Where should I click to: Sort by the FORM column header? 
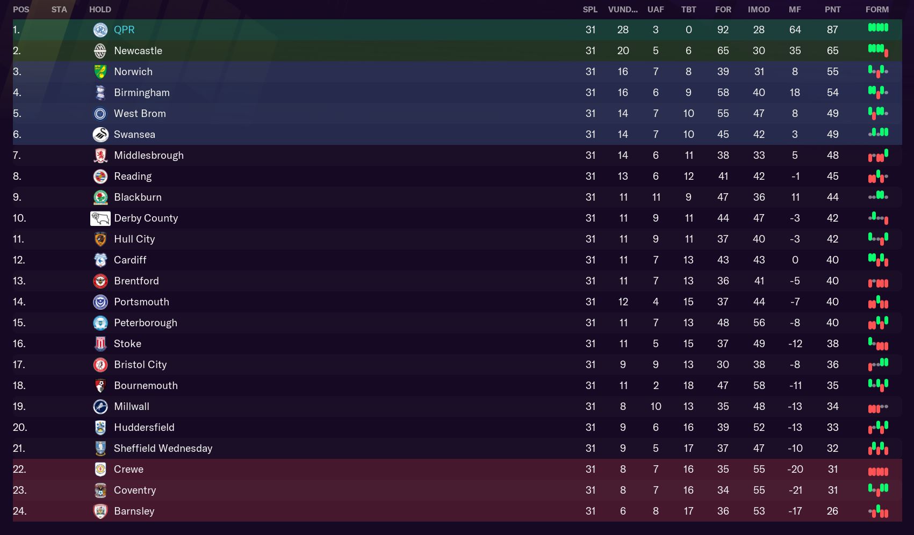pos(877,10)
